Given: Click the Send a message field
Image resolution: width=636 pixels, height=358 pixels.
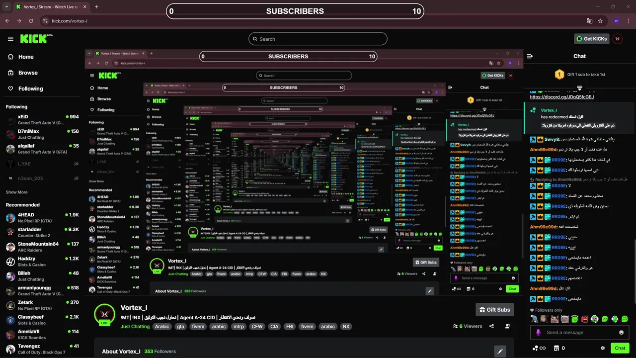Looking at the screenshot, I should 579,333.
